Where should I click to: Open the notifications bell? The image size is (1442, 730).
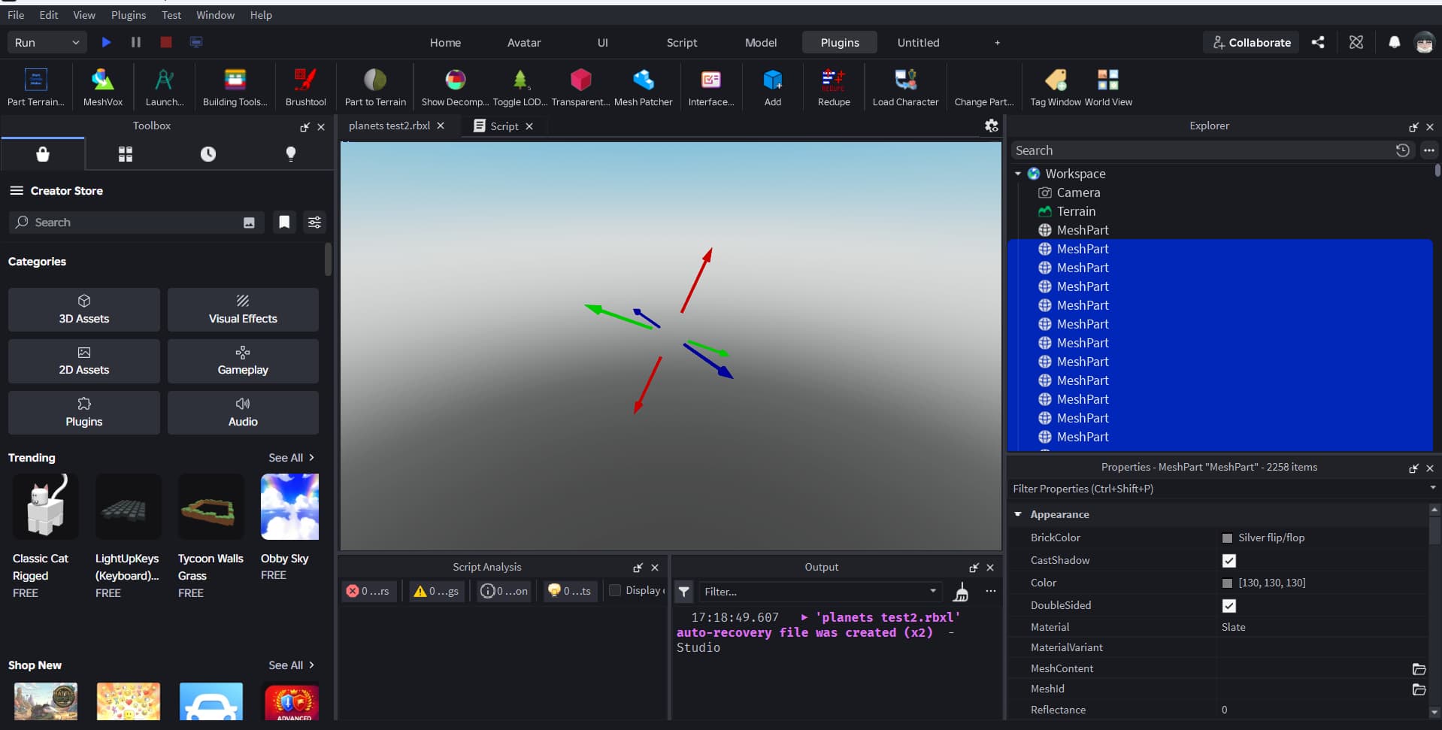[x=1394, y=42]
